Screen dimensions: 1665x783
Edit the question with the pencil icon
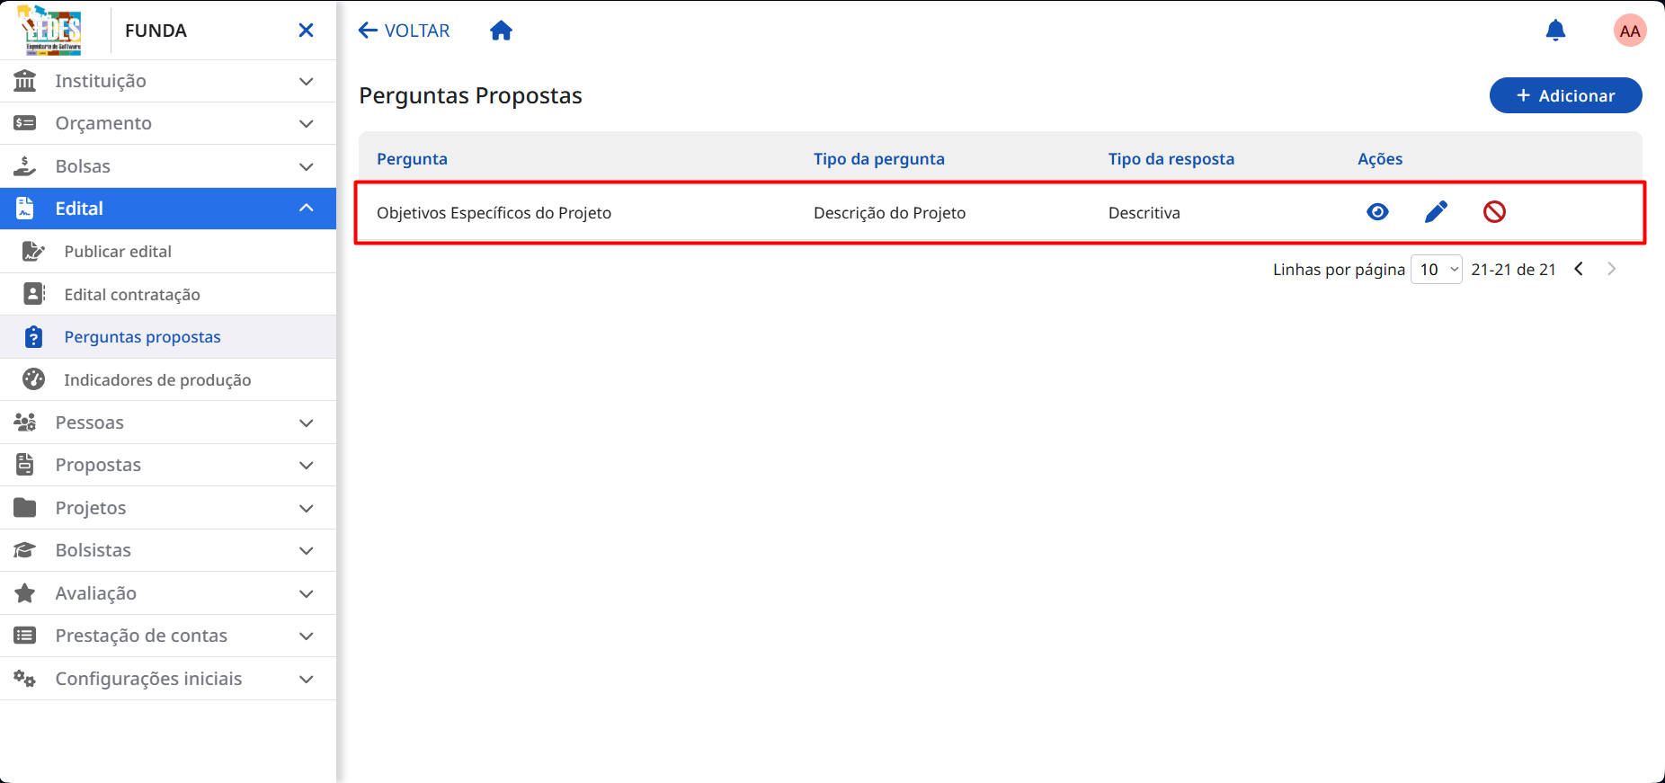coord(1436,212)
